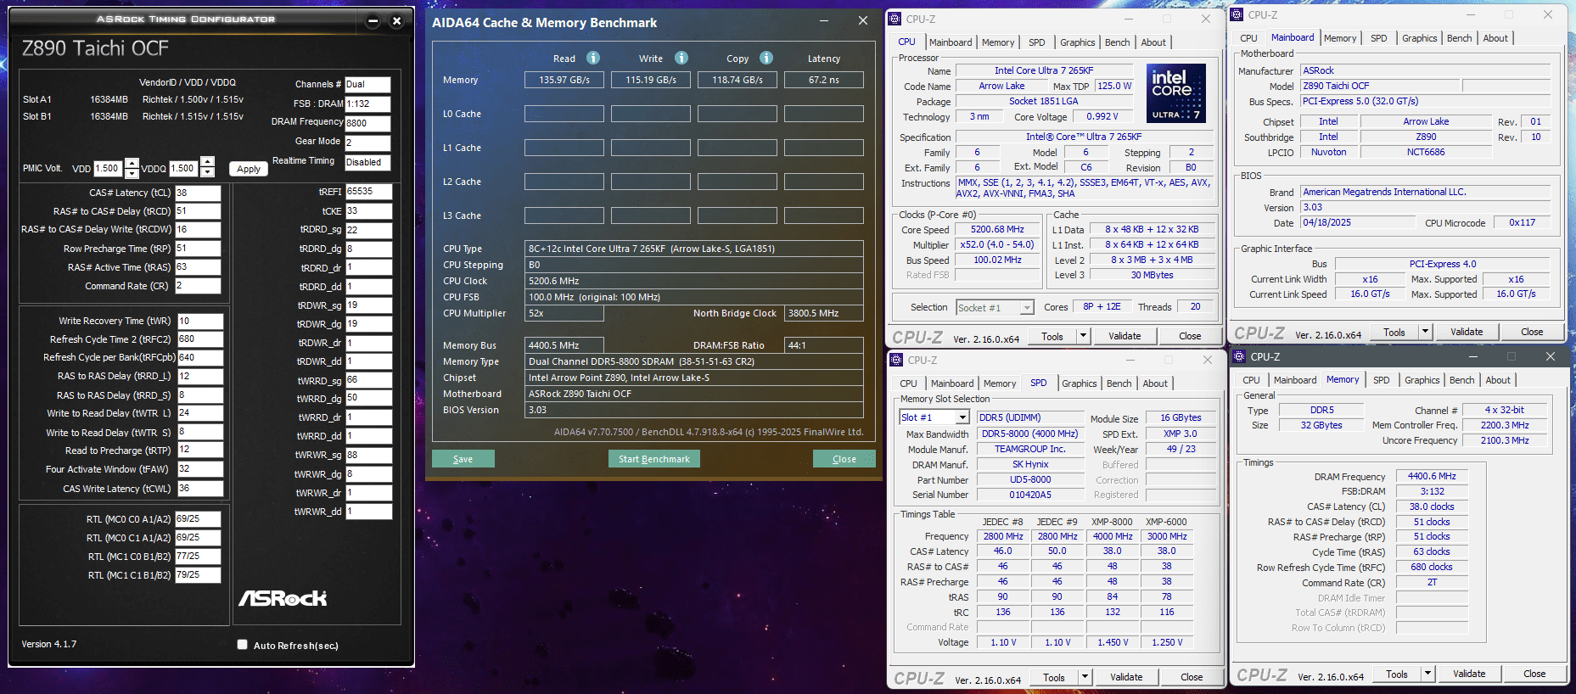
Task: Open the Socket #1 selection dropdown
Action: click(x=1027, y=308)
